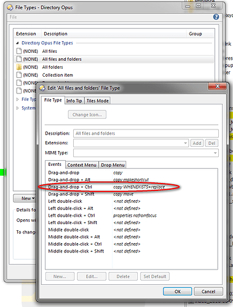Cancel the Edit File Type dialog

[208, 292]
